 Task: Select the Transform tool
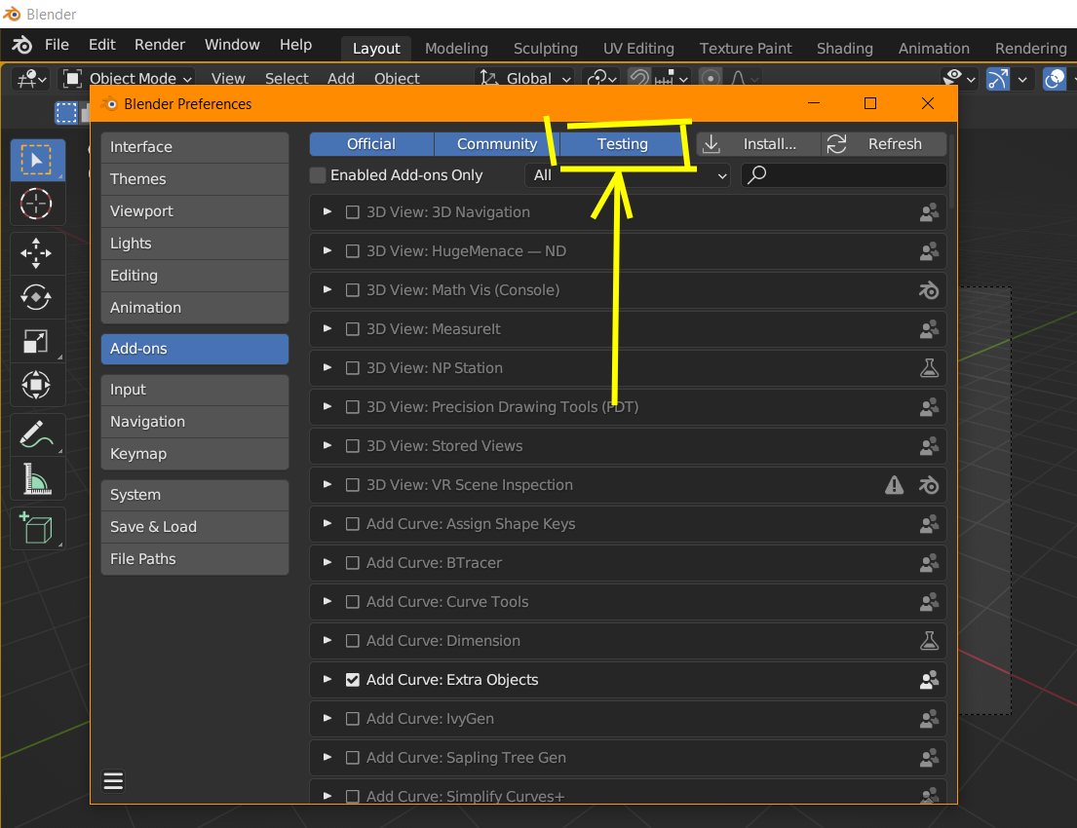[37, 385]
